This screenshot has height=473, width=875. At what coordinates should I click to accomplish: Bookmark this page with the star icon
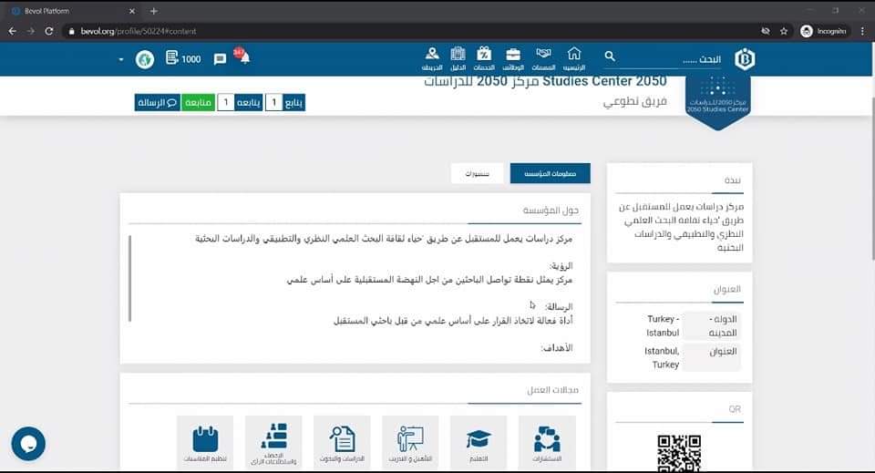click(x=784, y=31)
